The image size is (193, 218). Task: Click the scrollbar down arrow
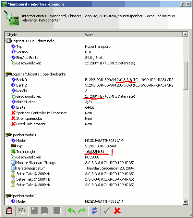tap(185, 202)
